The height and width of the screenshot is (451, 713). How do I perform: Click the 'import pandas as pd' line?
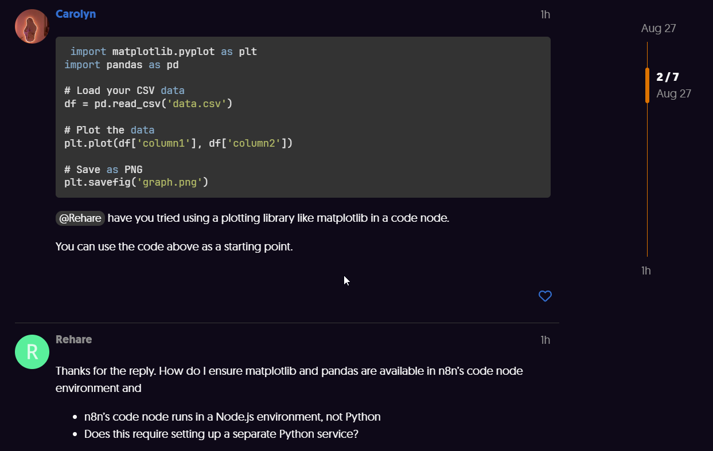click(122, 65)
